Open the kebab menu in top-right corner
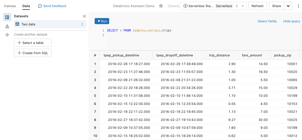The height and width of the screenshot is (140, 302). pyautogui.click(x=298, y=6)
